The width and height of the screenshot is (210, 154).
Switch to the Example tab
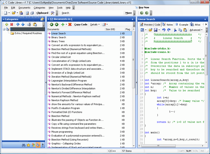pos(182,24)
